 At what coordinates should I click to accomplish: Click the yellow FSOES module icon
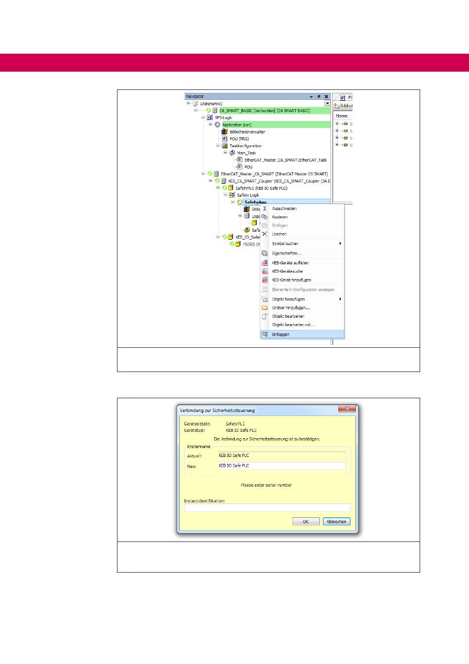coord(238,244)
